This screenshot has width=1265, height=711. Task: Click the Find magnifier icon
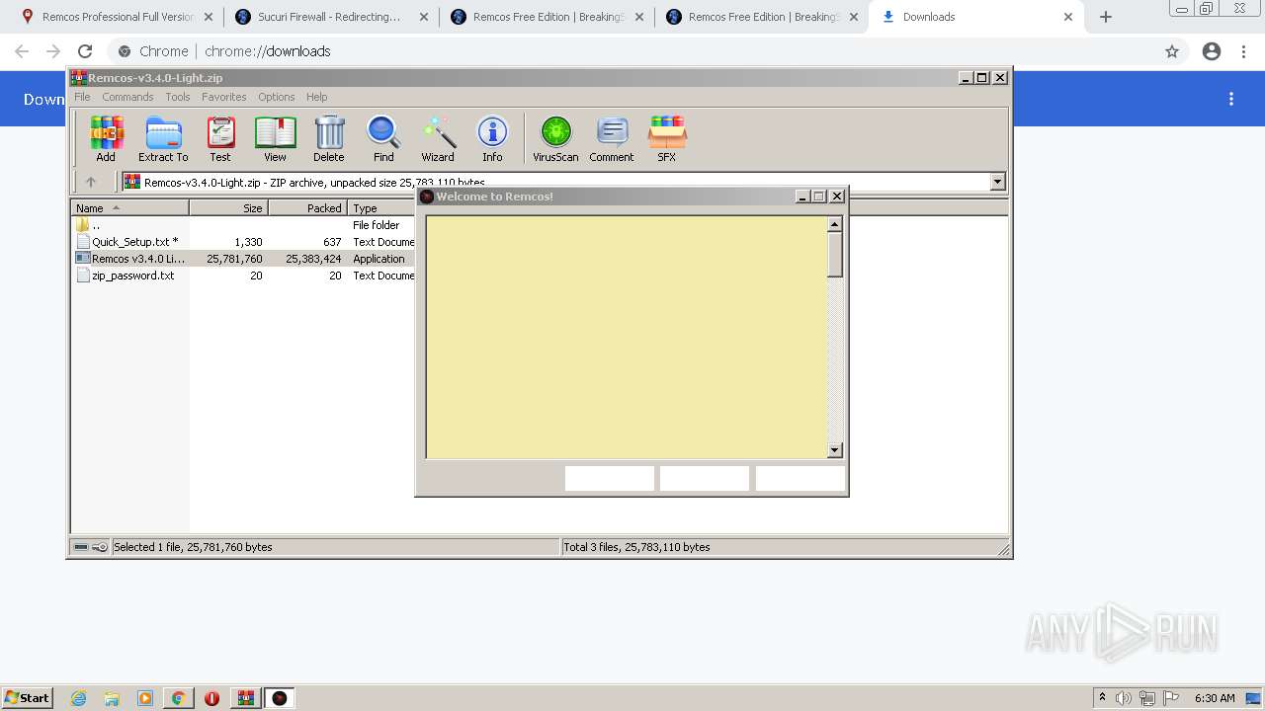pos(383,138)
